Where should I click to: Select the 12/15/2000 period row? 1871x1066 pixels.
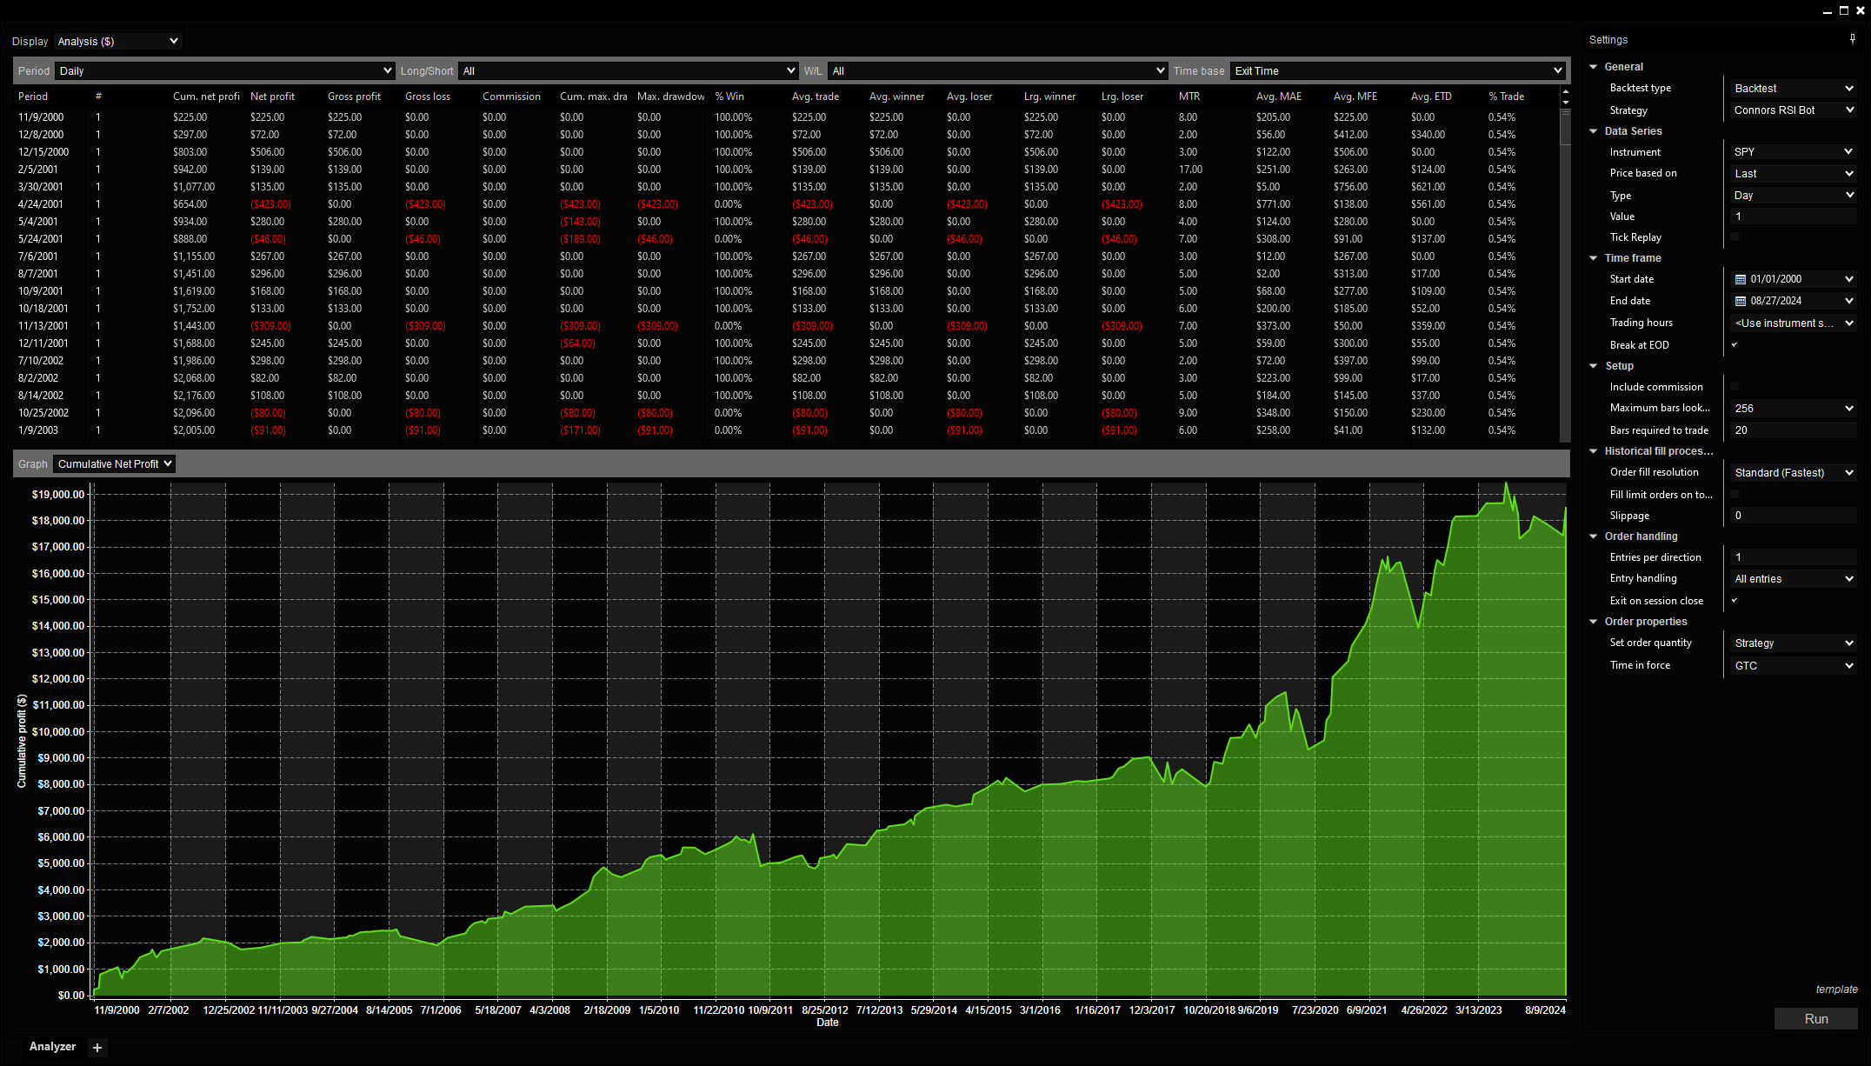click(787, 151)
